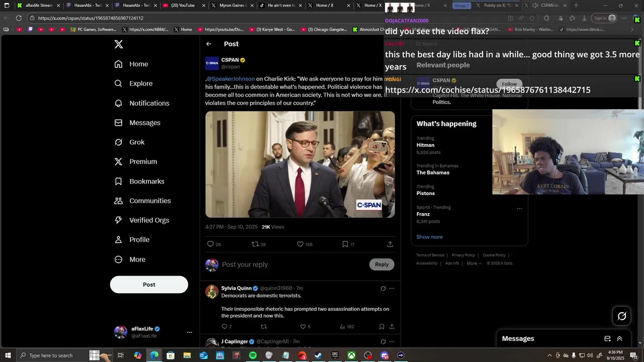Open Communities in X sidebar

click(142, 201)
